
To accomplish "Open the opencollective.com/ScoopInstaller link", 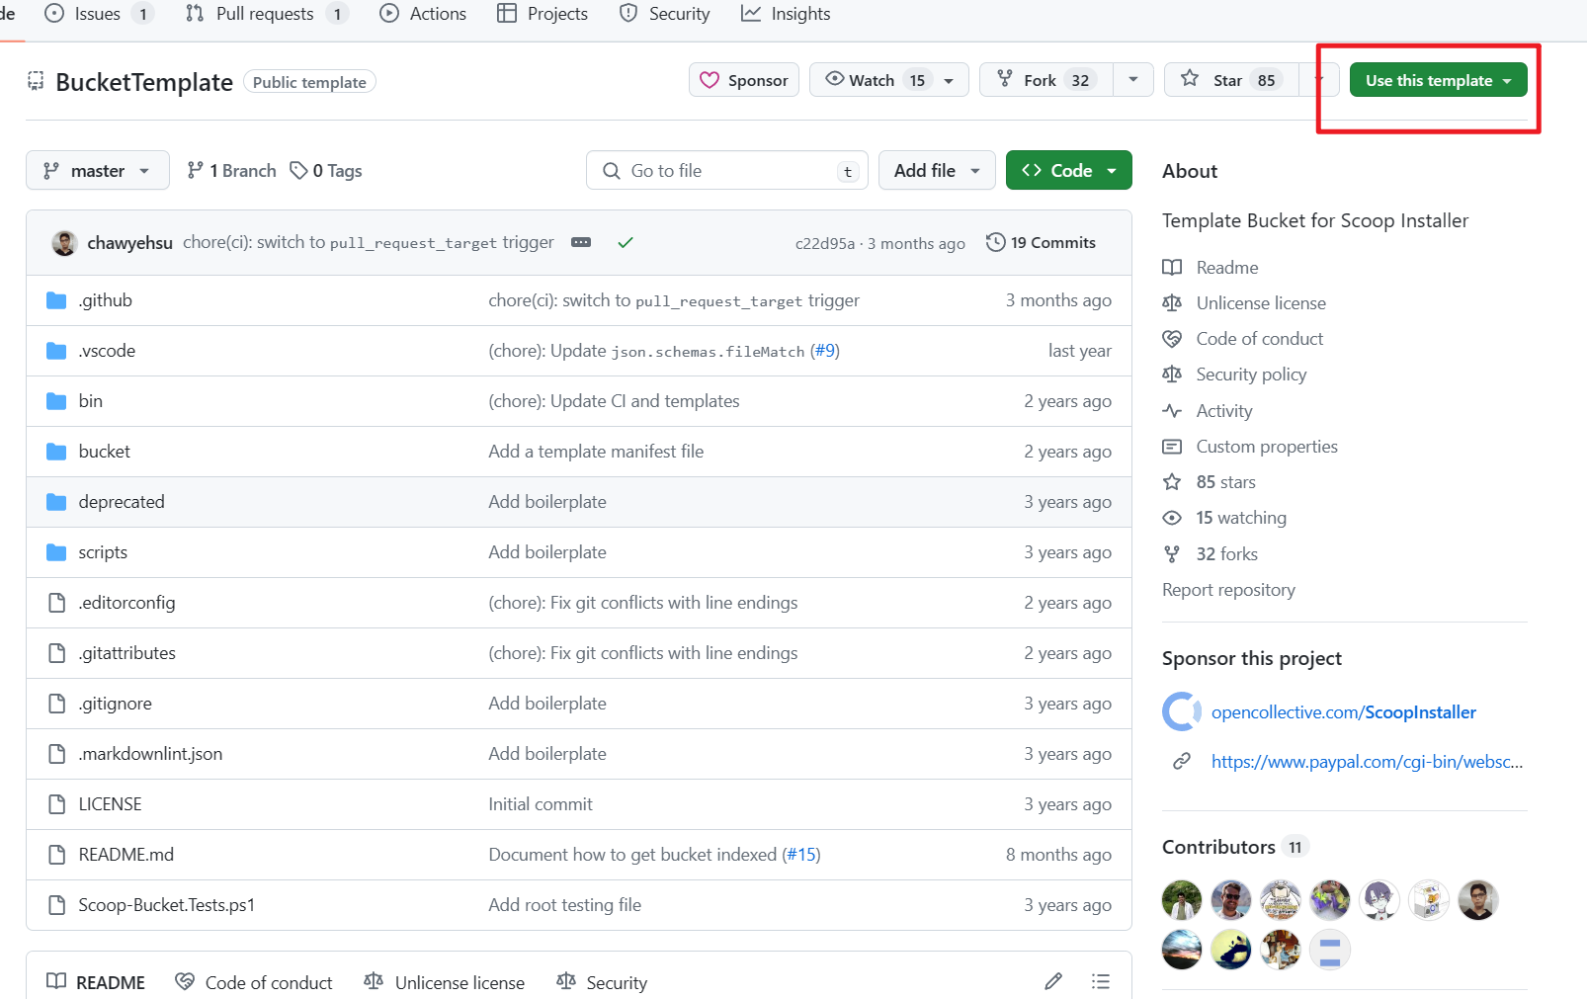I will [x=1343, y=712].
